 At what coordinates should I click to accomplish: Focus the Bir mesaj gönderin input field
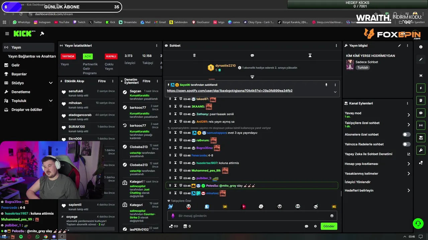(x=252, y=216)
